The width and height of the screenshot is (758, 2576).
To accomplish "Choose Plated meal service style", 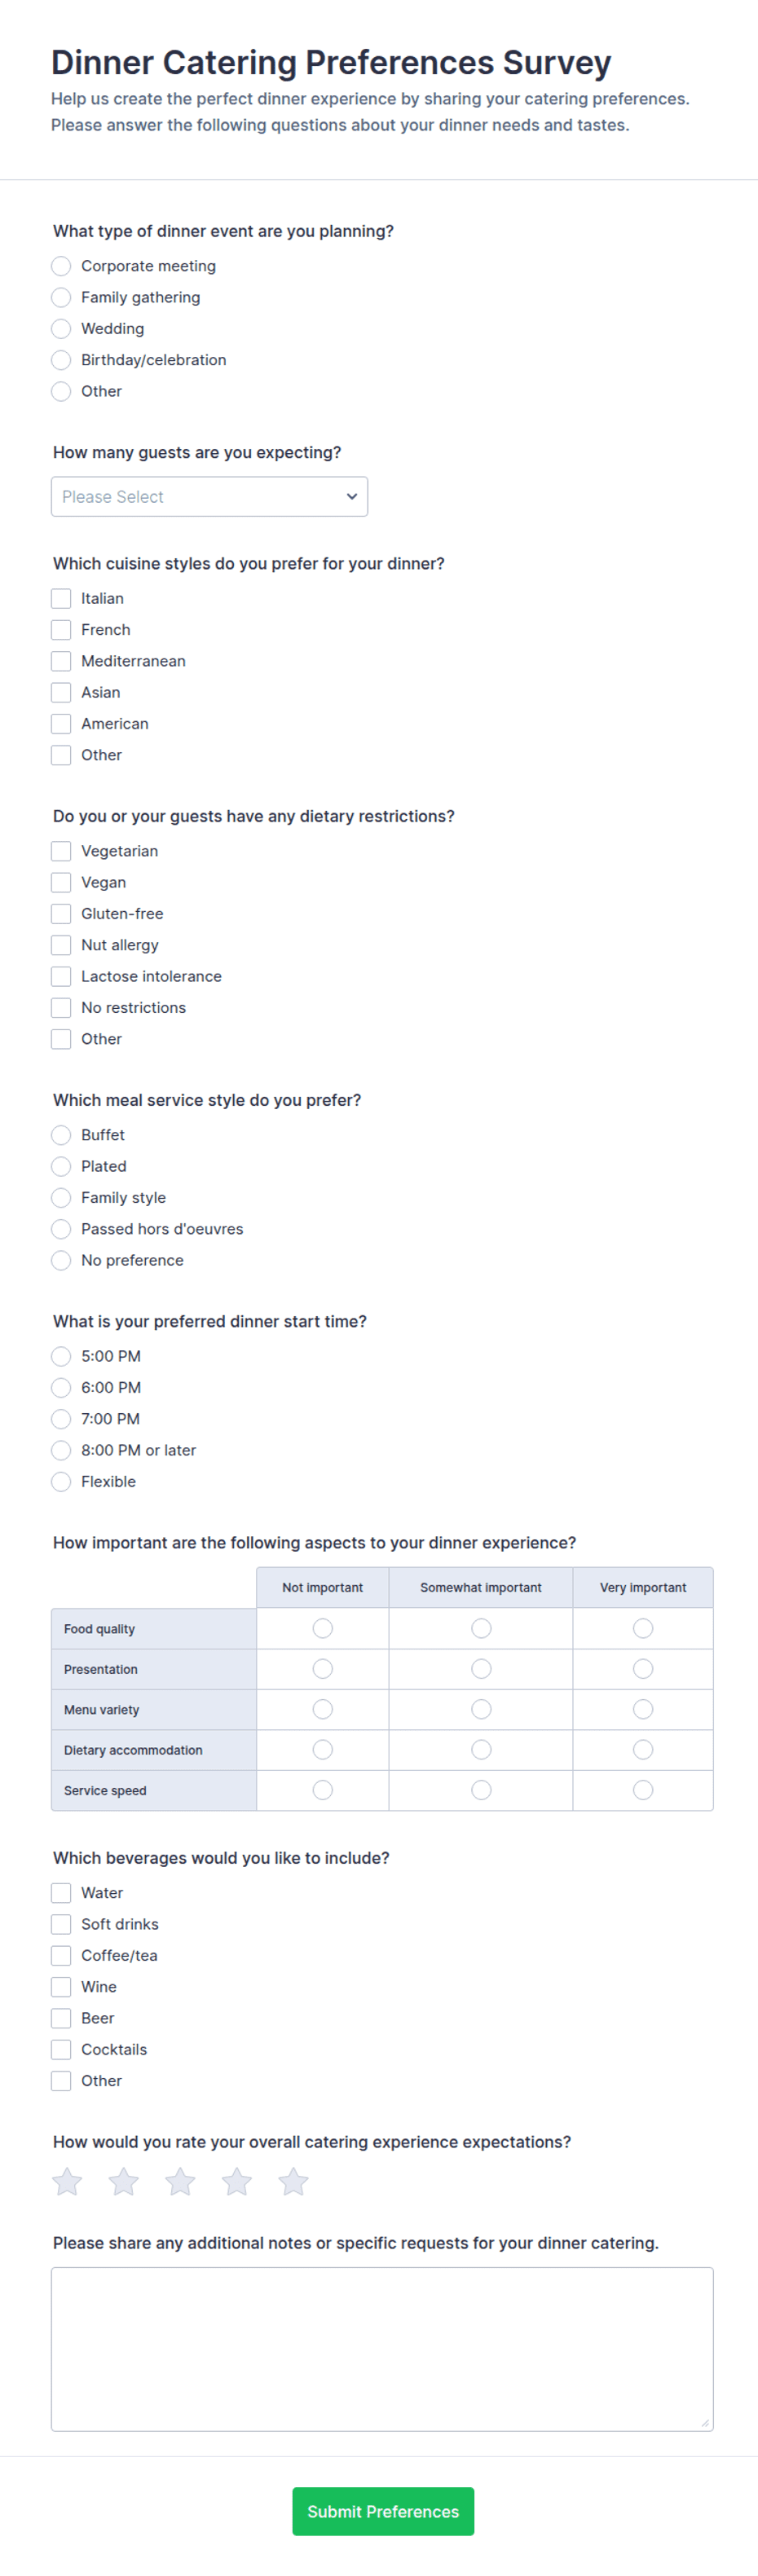I will 61,1166.
